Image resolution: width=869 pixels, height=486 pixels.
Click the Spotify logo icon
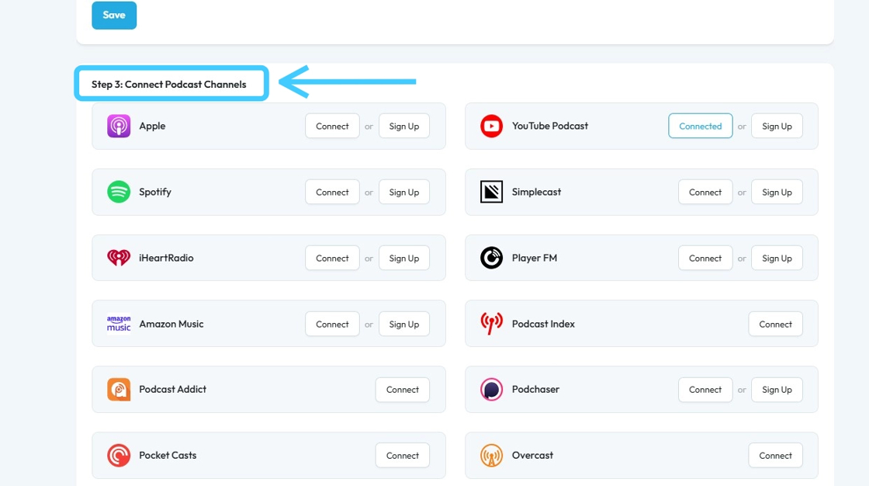coord(119,192)
